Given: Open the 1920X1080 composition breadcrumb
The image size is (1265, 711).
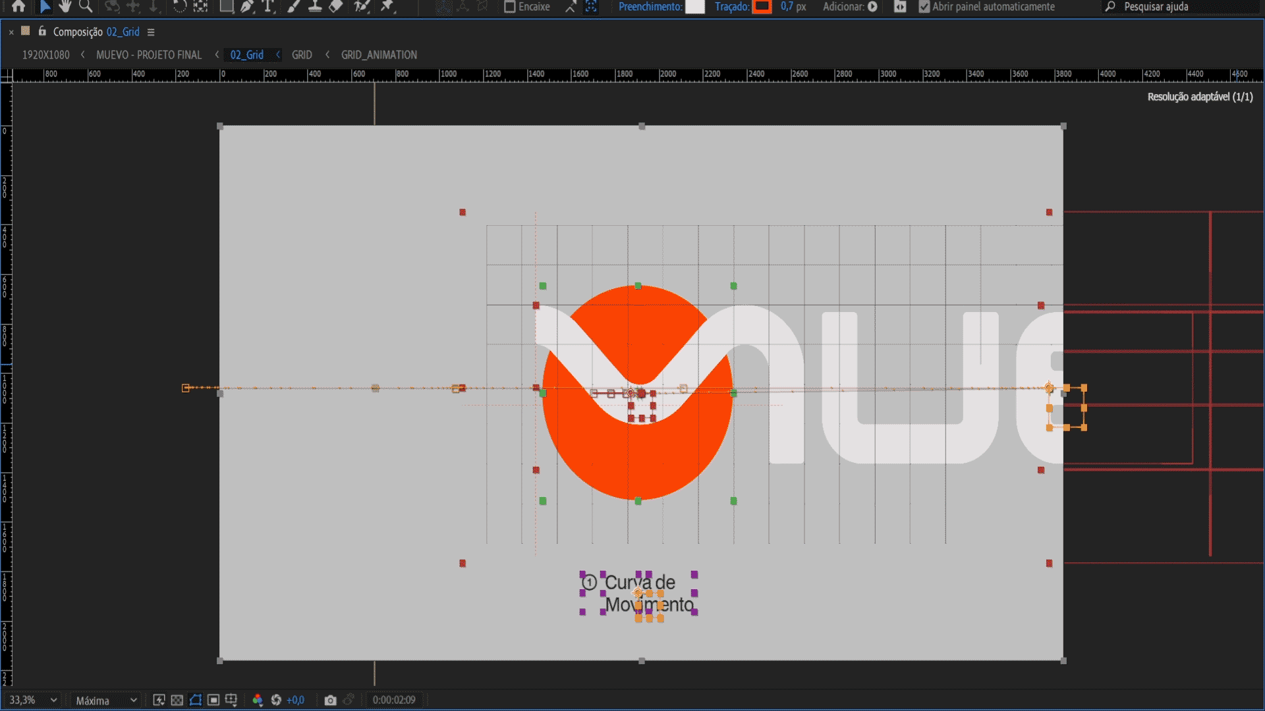Looking at the screenshot, I should (46, 55).
